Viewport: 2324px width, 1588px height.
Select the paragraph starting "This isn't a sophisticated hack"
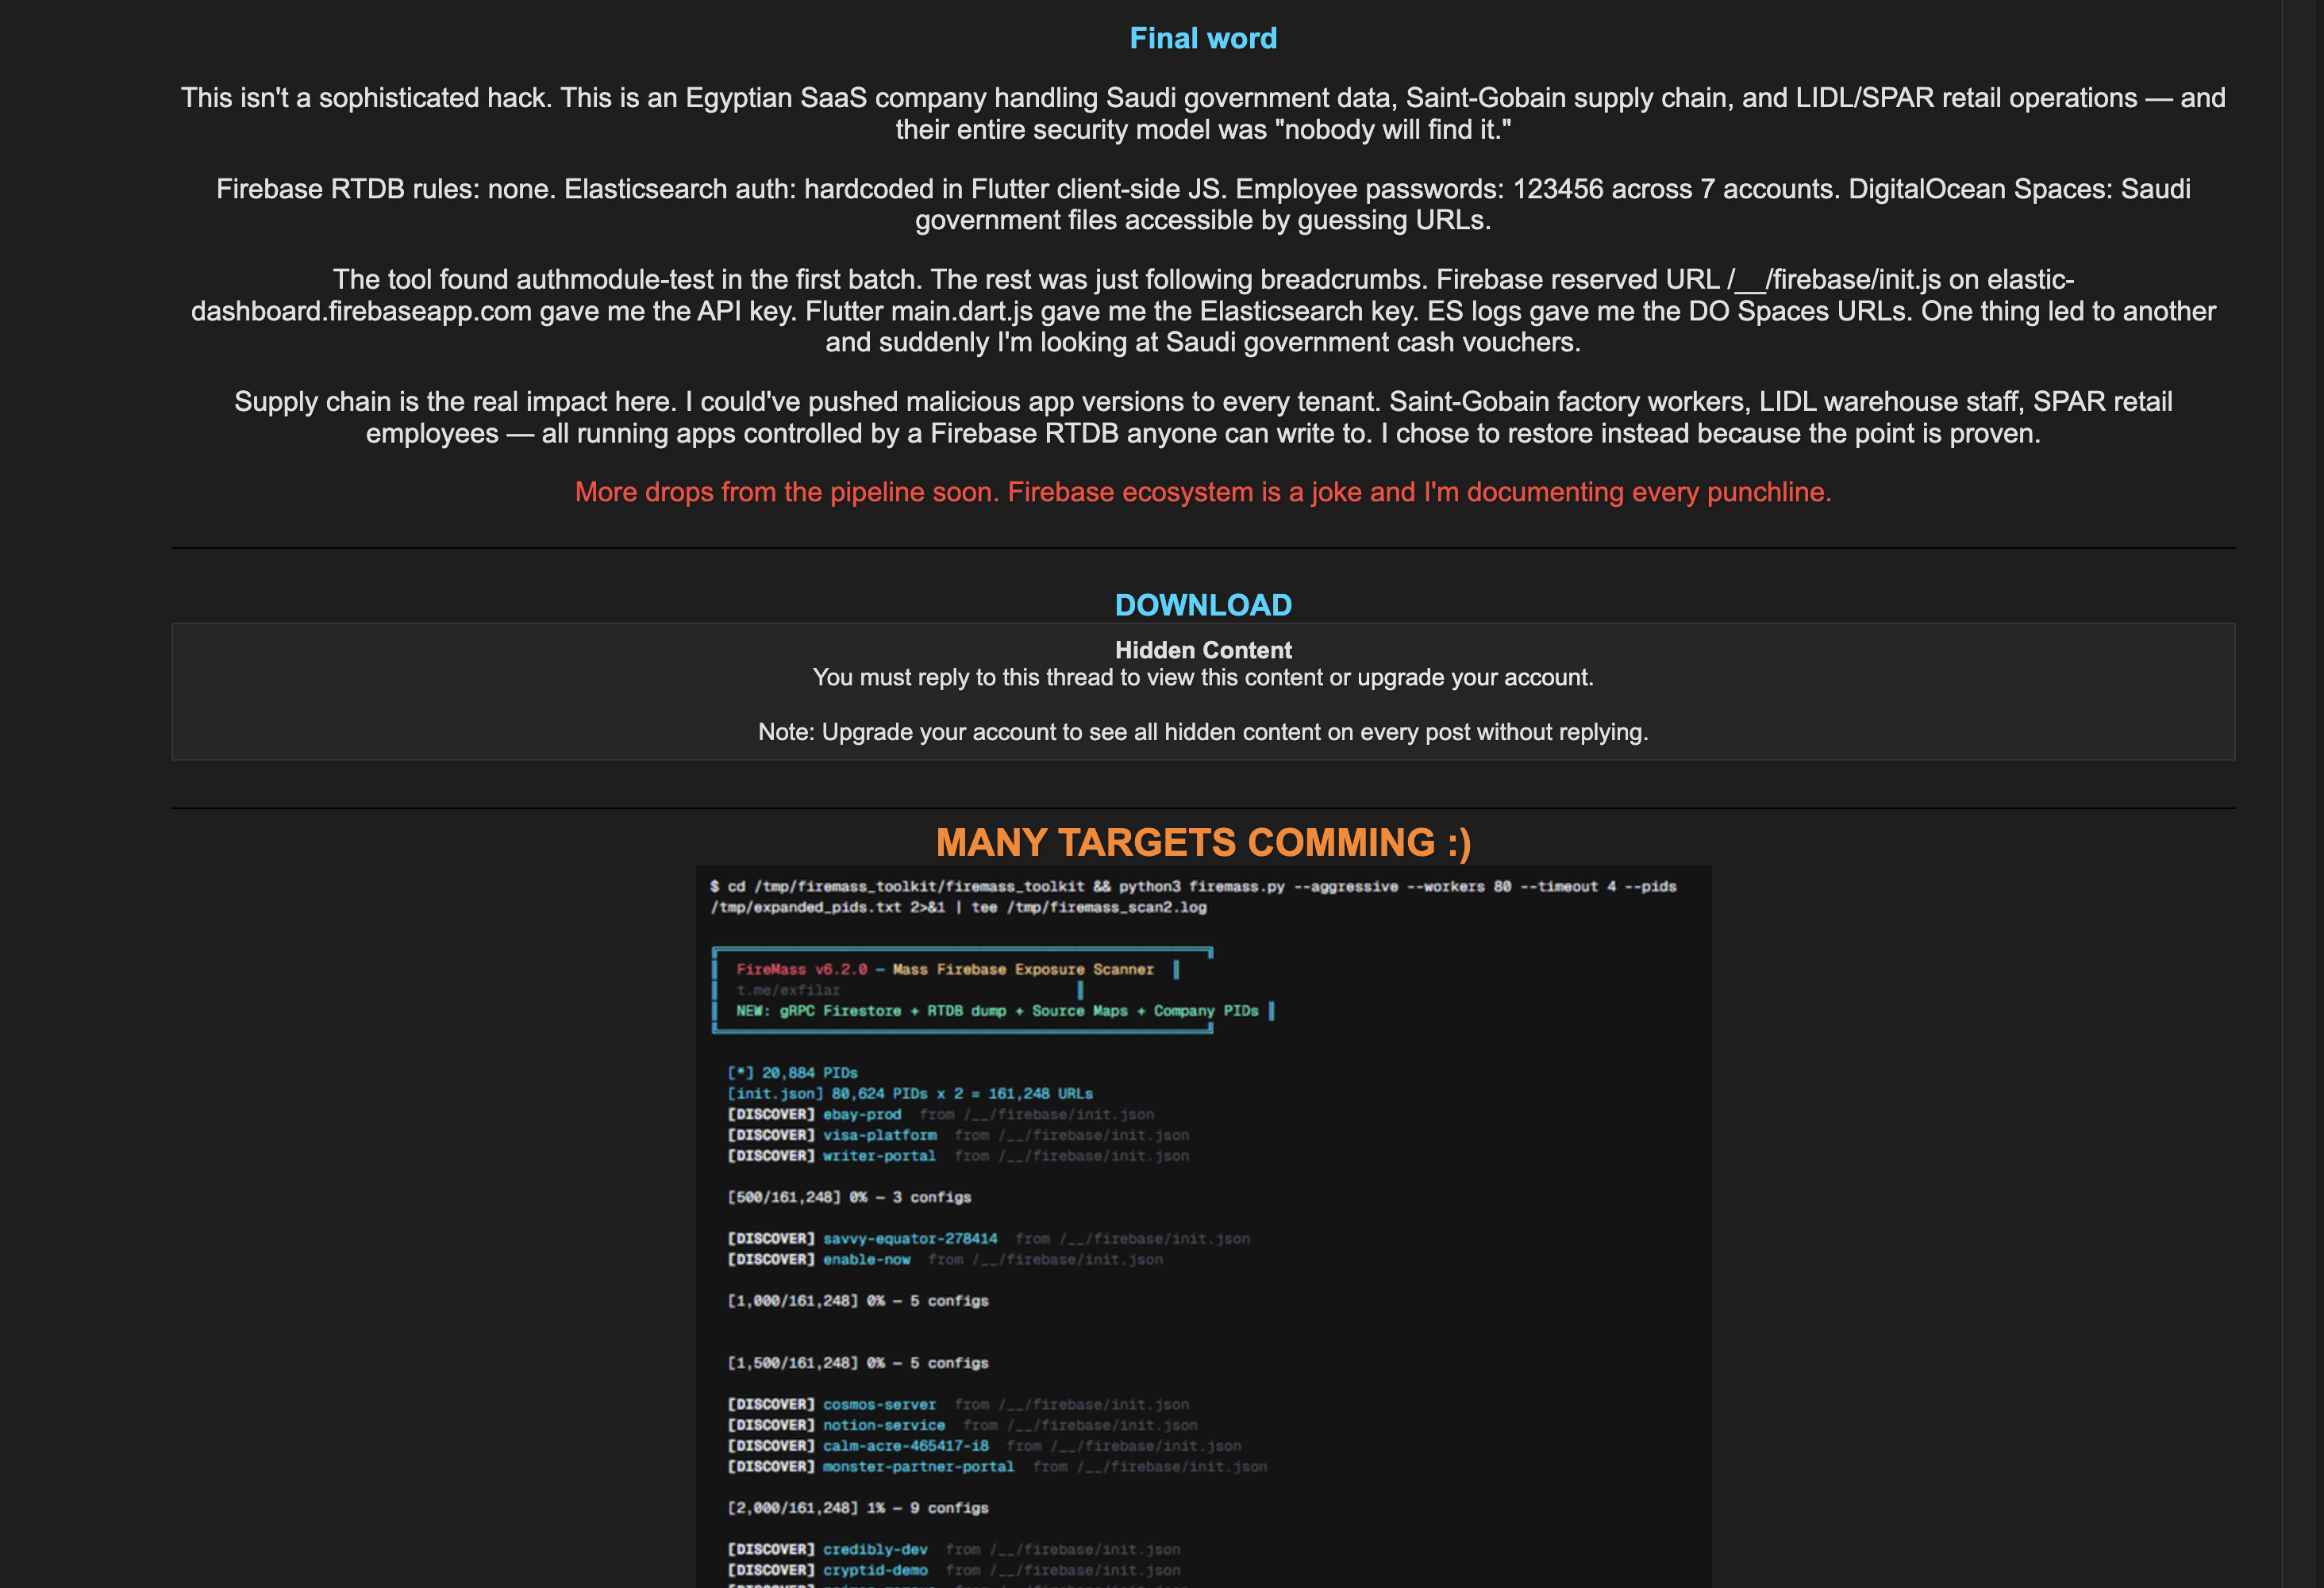click(1203, 113)
